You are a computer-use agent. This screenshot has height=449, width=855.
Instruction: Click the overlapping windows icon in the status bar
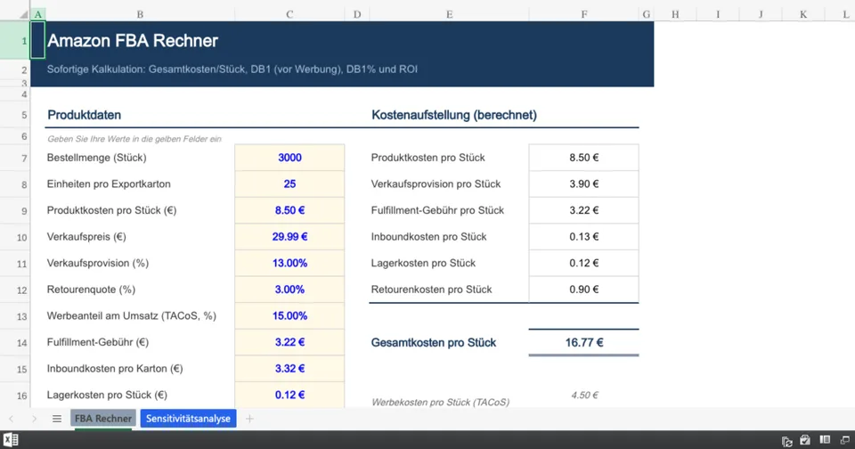[844, 440]
